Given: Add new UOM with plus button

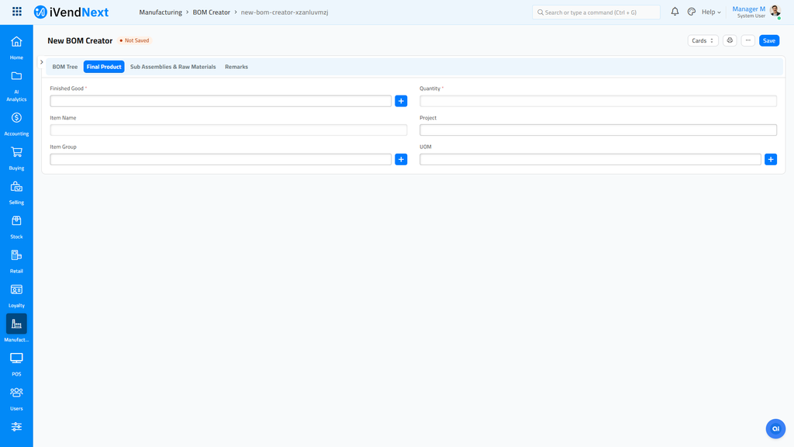Looking at the screenshot, I should tap(771, 159).
